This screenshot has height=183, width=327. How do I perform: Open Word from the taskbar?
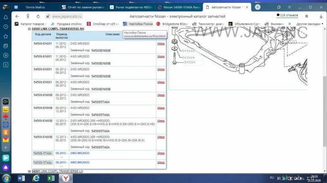click(21, 178)
